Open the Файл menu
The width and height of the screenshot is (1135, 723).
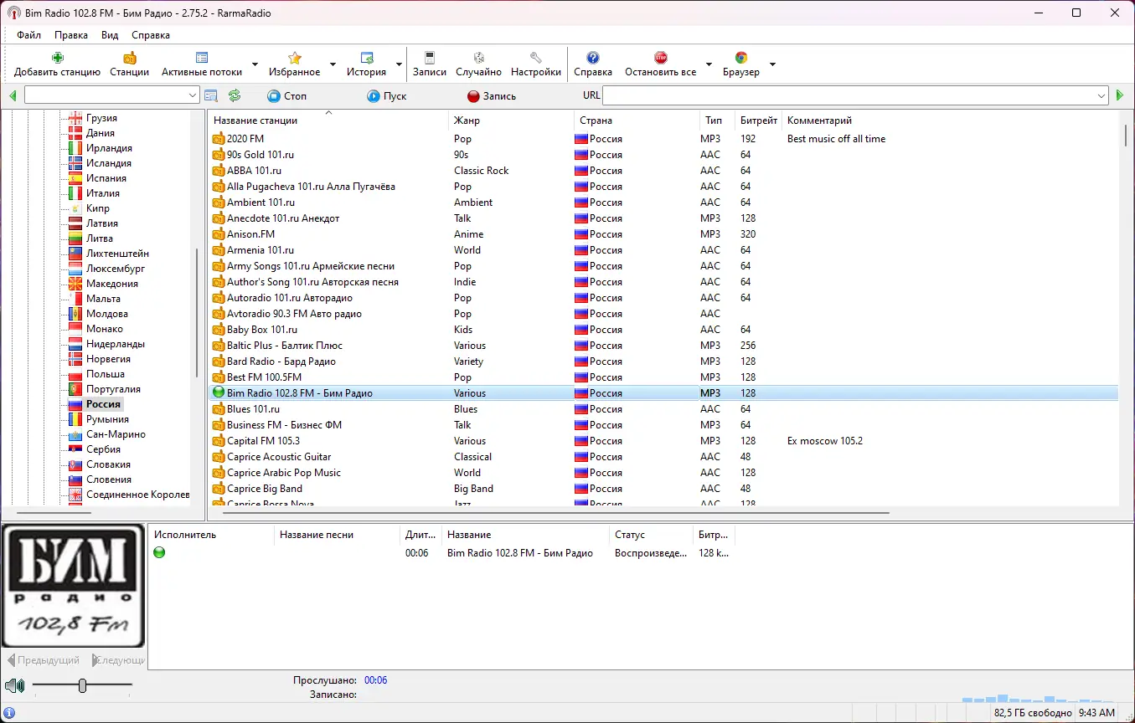(28, 35)
